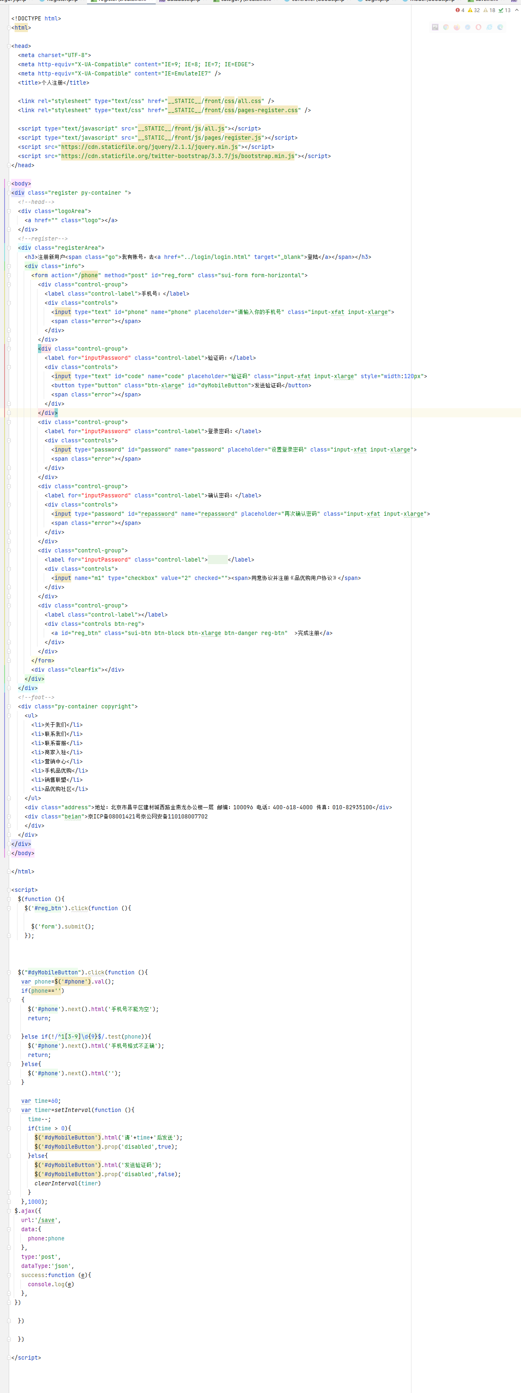Click the green typo indicator showing 13
The height and width of the screenshot is (1393, 521).
point(504,10)
